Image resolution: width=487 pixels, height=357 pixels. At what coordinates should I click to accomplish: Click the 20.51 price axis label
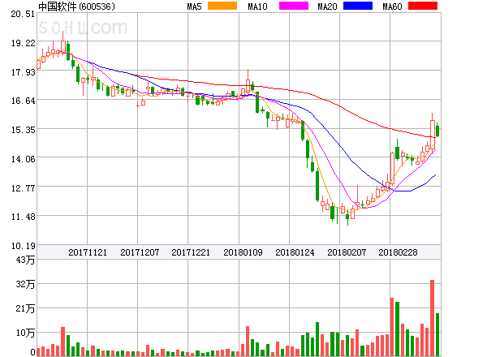pos(23,14)
